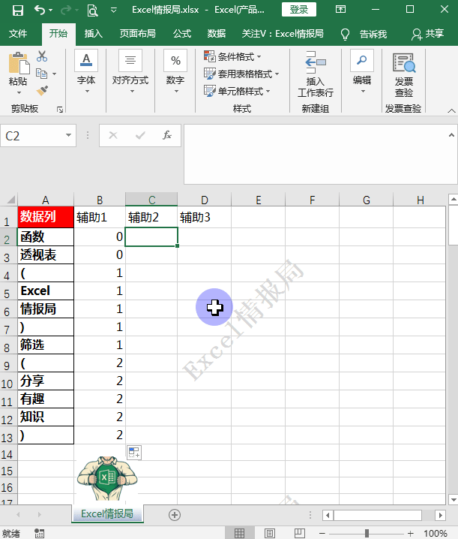This screenshot has height=539, width=458.
Task: Open the 文件 menu tab
Action: tap(18, 34)
